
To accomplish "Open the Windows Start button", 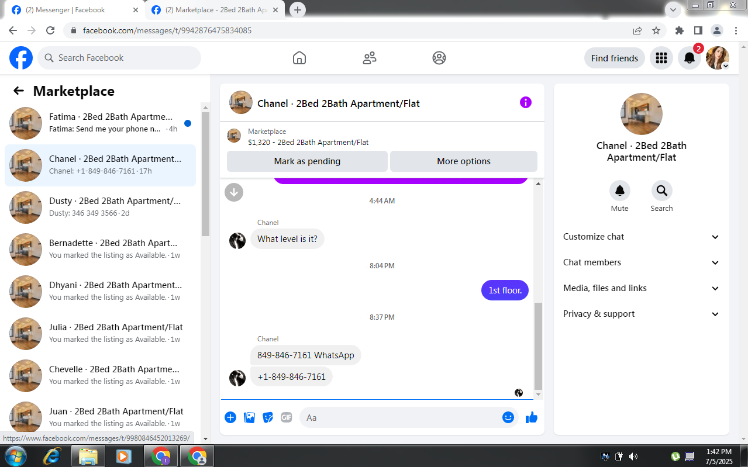I will pyautogui.click(x=15, y=456).
